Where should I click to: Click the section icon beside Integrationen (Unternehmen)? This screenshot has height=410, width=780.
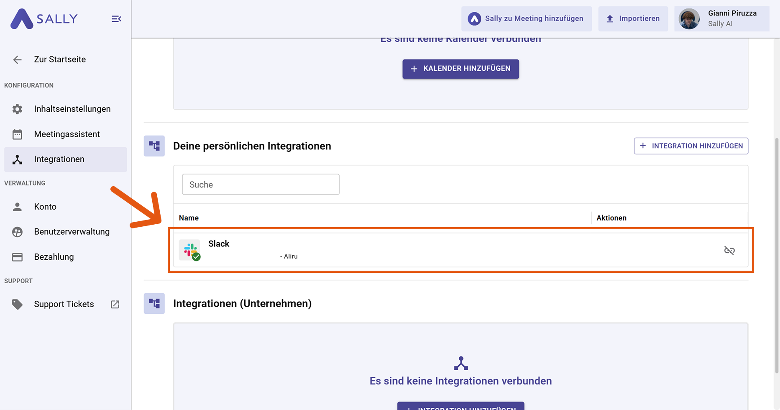click(154, 303)
